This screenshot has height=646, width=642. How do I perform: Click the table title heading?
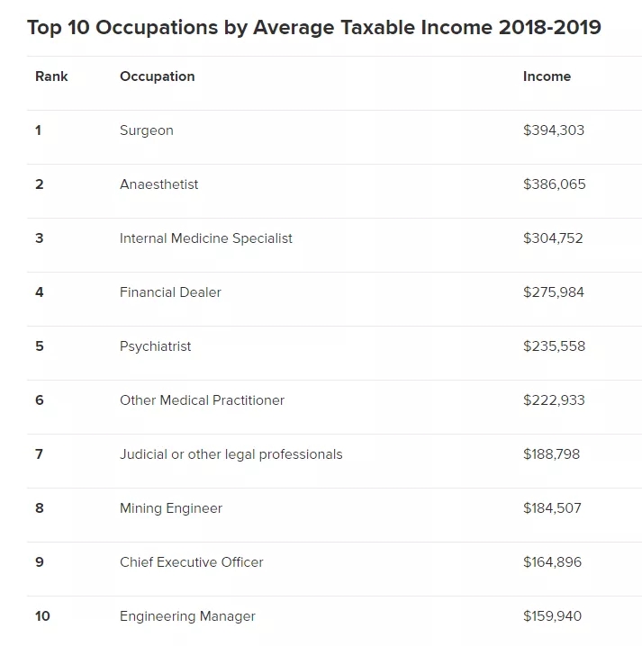coord(313,28)
